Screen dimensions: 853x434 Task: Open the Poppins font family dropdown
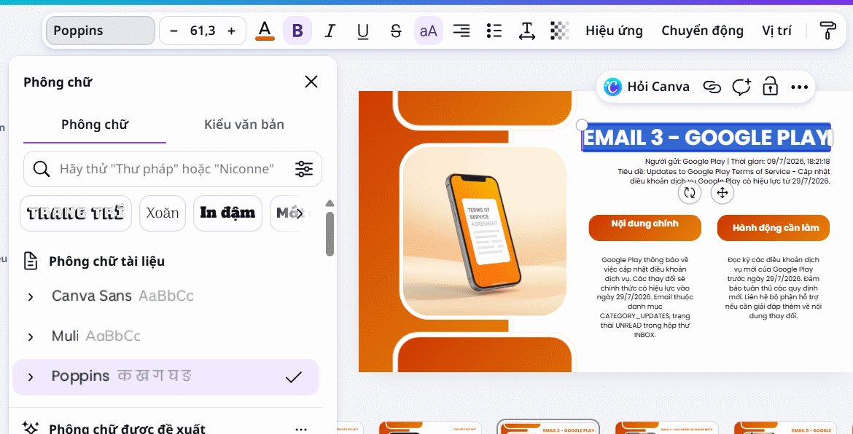[x=101, y=31]
